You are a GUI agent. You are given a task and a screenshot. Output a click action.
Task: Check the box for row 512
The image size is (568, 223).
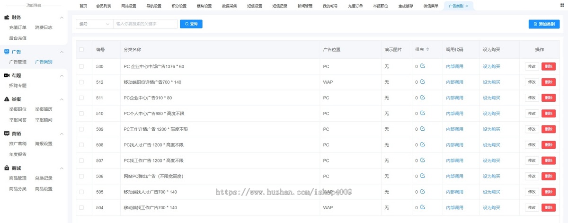(81, 82)
